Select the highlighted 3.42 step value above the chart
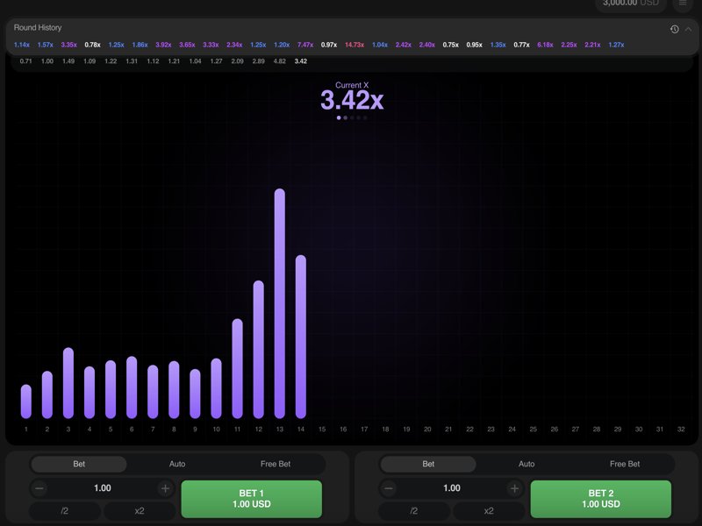 (x=301, y=61)
